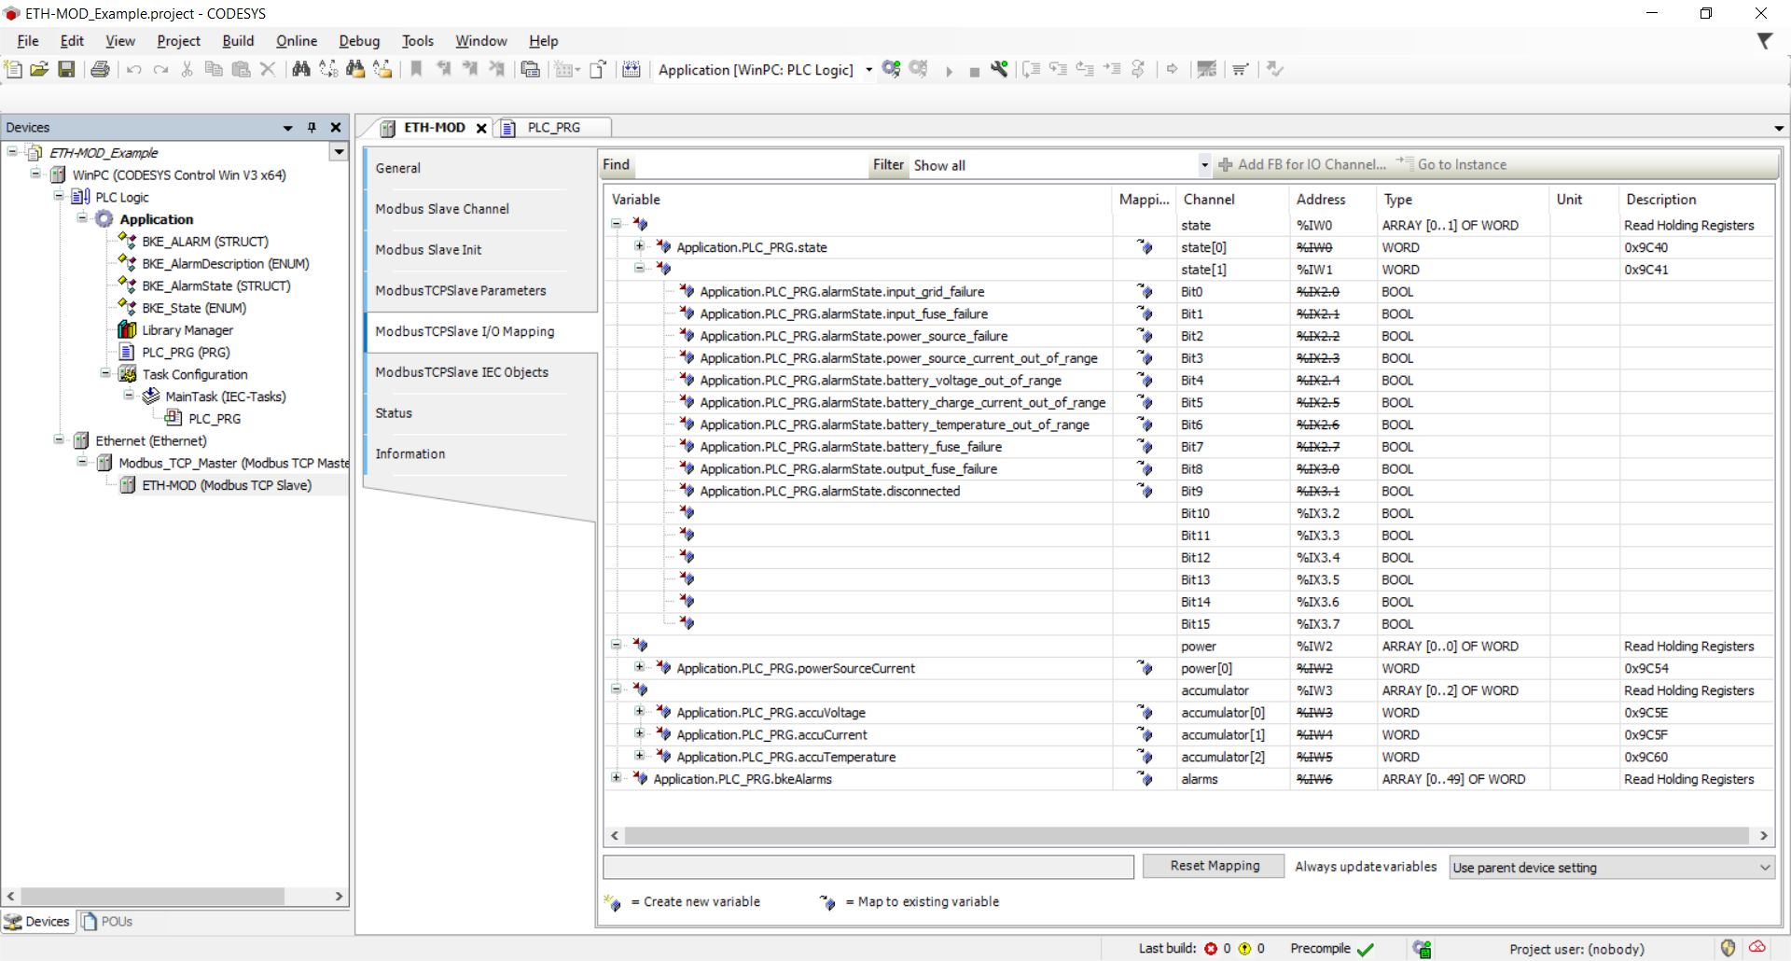1791x961 pixels.
Task: Open the Filter 'Show all' dropdown
Action: coord(1203,165)
